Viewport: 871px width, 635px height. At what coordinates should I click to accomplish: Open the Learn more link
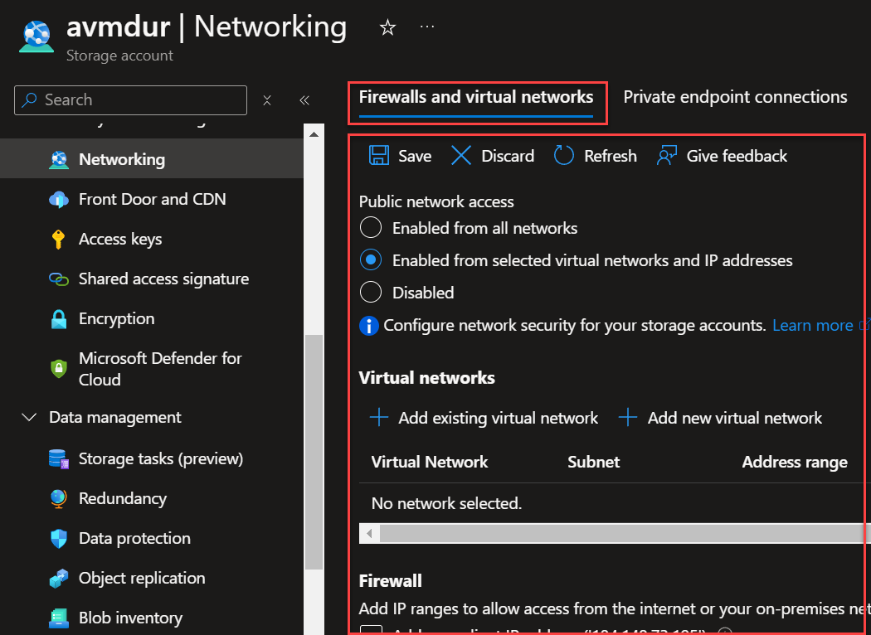coord(813,326)
